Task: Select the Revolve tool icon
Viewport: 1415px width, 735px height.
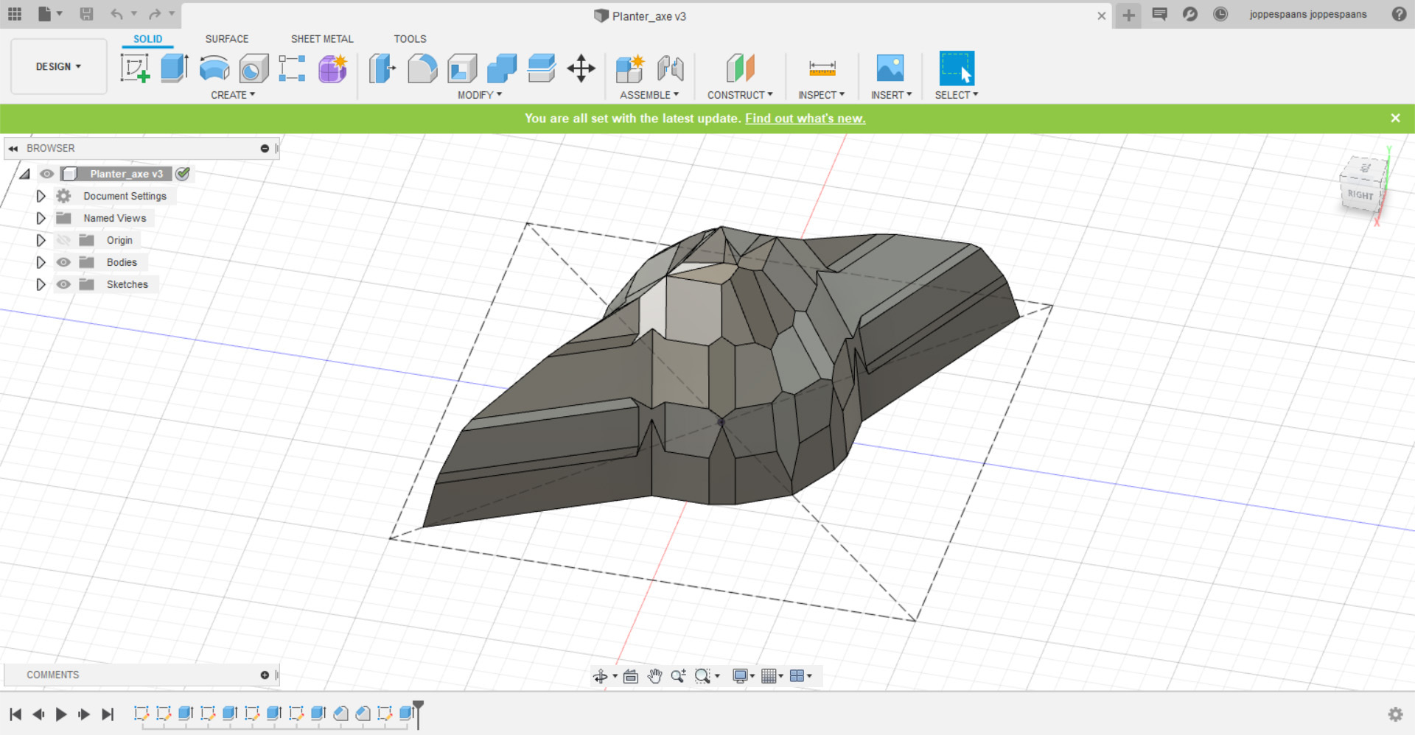Action: [214, 68]
